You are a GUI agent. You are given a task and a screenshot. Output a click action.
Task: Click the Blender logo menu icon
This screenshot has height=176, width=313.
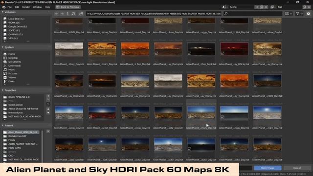pos(4,7)
